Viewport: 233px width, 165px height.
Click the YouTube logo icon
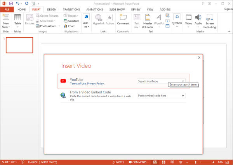coord(63,81)
